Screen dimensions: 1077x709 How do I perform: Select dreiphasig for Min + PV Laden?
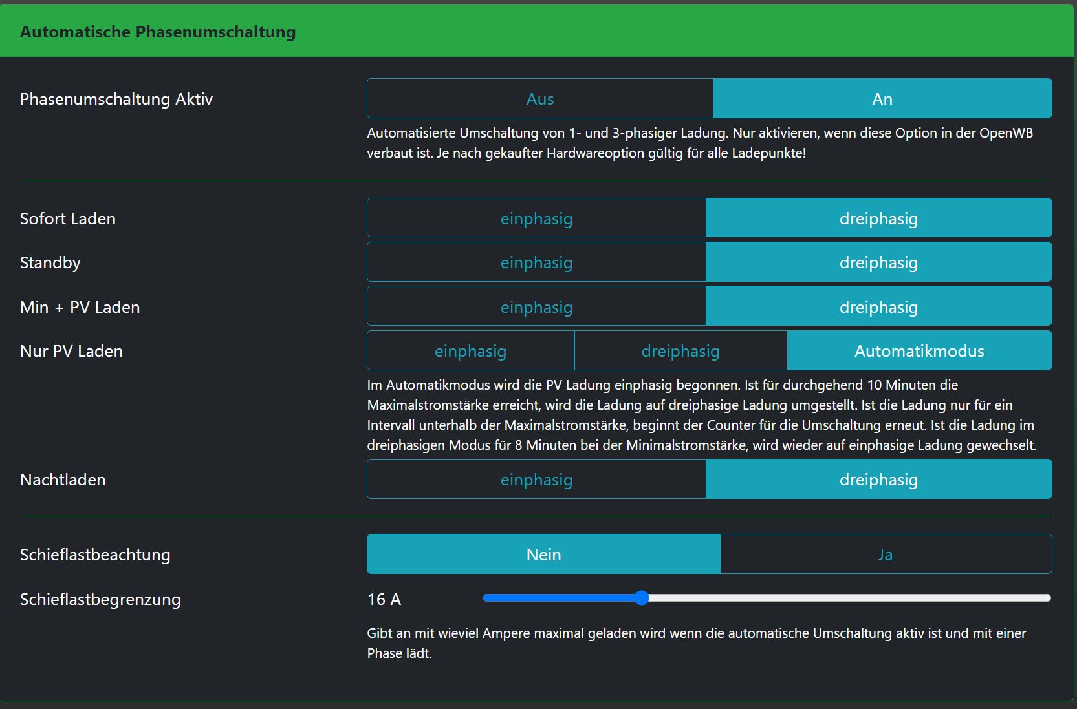(x=878, y=307)
